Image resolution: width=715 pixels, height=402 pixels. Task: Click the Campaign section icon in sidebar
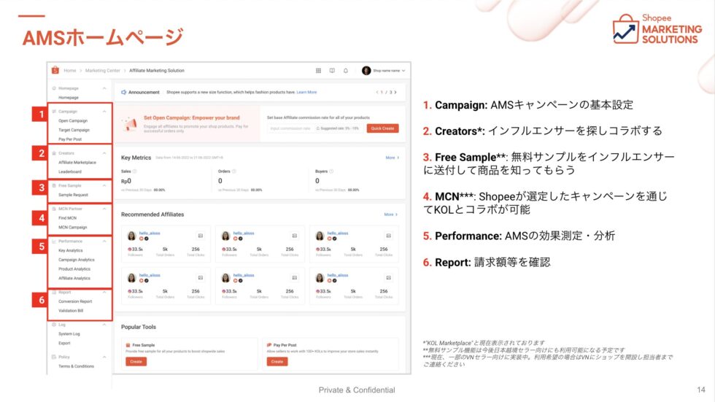[54, 111]
